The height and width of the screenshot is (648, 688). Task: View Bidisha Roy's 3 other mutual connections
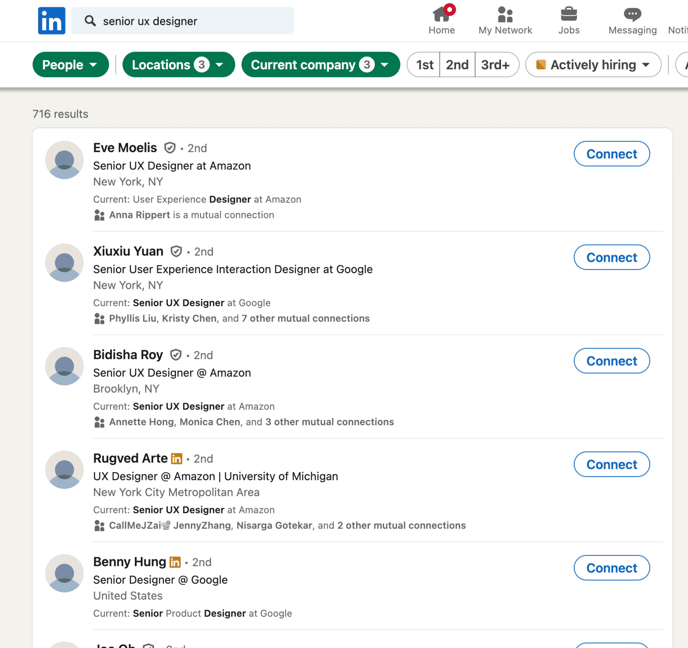330,422
